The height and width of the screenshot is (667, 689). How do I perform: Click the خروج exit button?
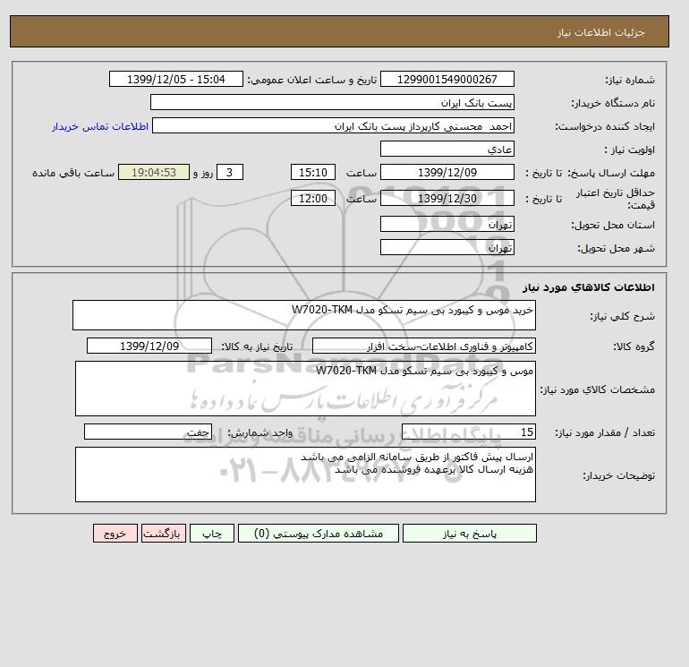115,533
